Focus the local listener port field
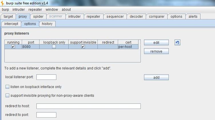Screen dimensions: 215x120 pyautogui.click(x=46, y=77)
